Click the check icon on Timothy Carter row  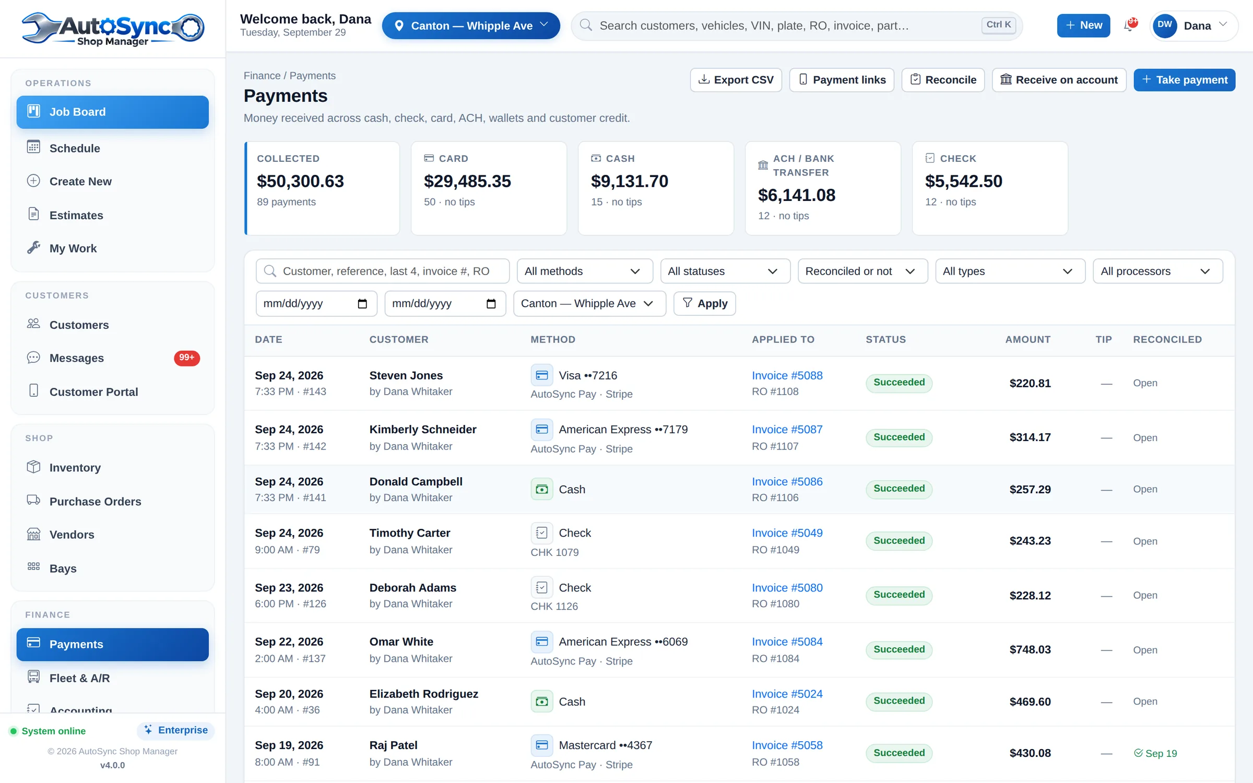point(542,533)
